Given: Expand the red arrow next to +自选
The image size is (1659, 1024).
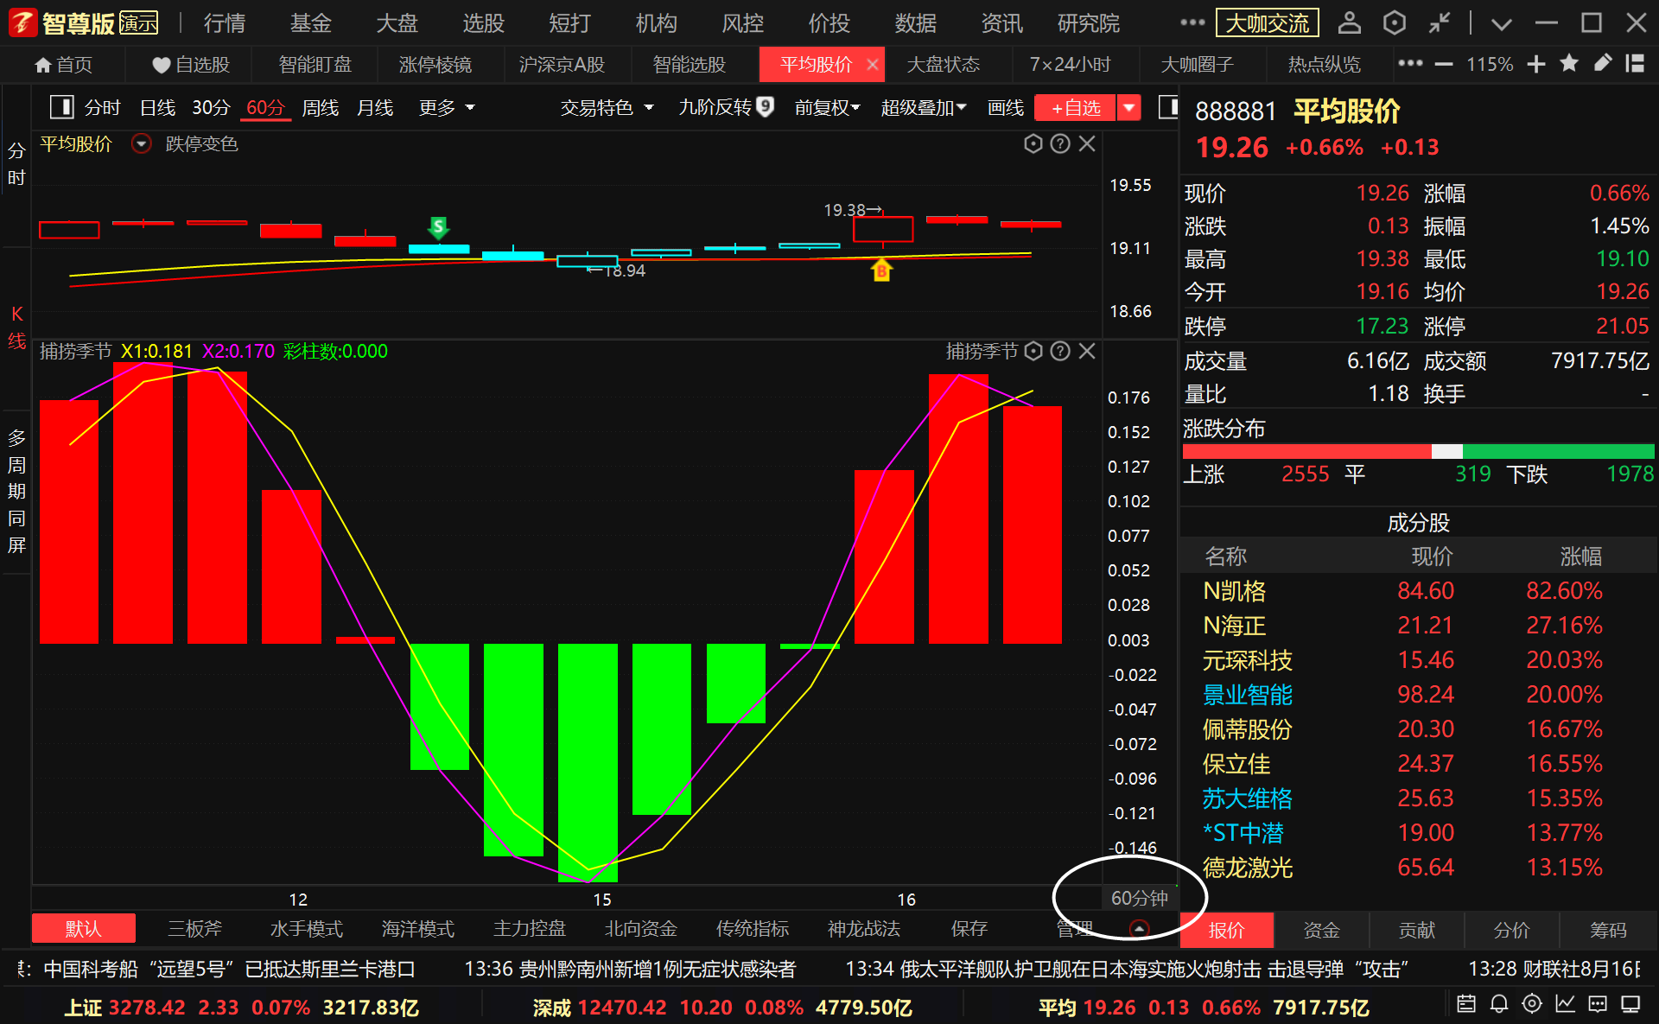Looking at the screenshot, I should tap(1128, 108).
